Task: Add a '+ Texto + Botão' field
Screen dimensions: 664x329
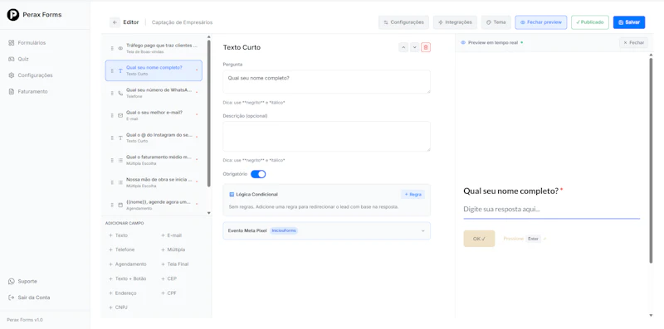Action: (x=128, y=278)
